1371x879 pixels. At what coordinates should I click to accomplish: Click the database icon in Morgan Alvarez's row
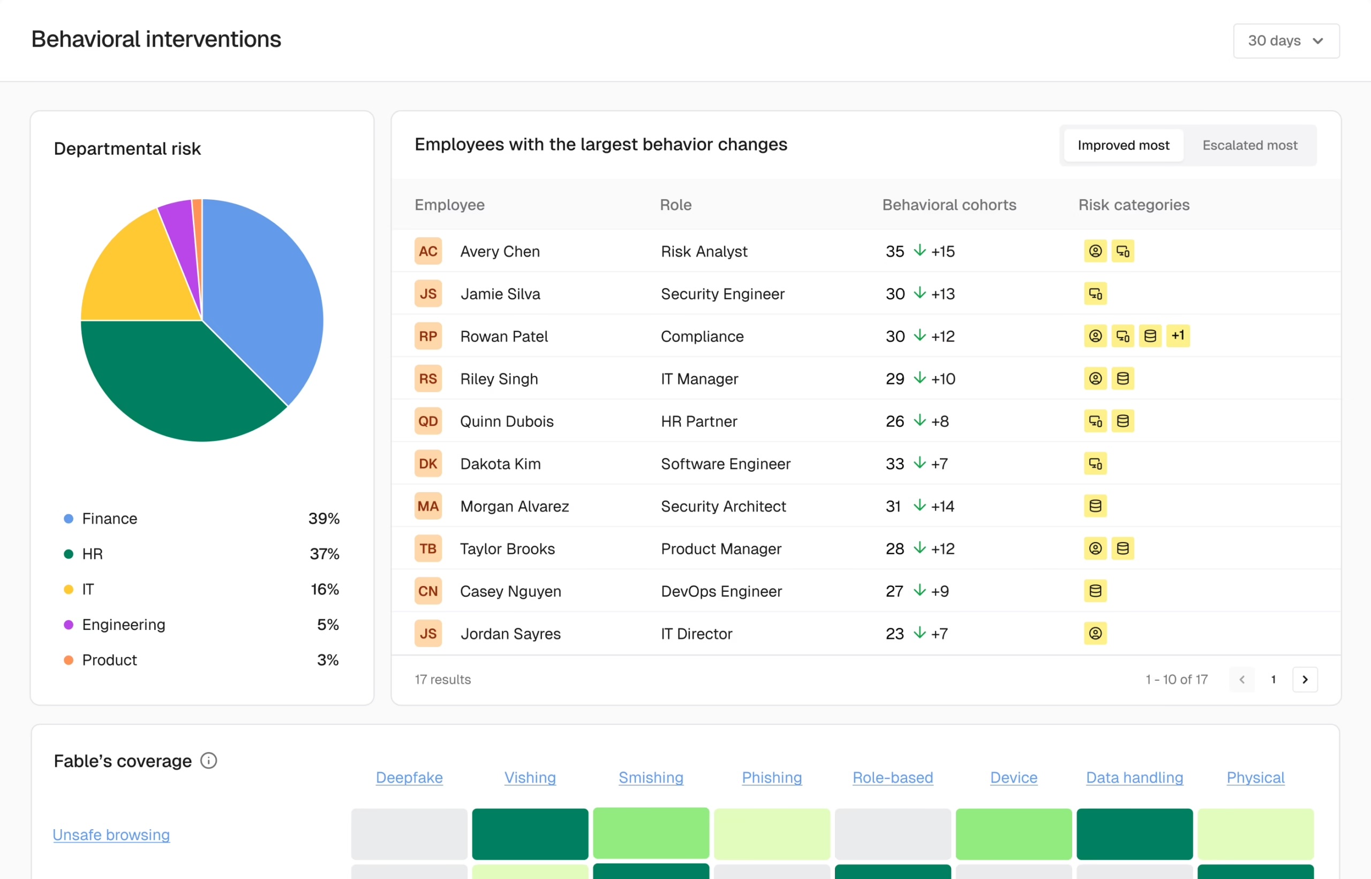pyautogui.click(x=1095, y=506)
